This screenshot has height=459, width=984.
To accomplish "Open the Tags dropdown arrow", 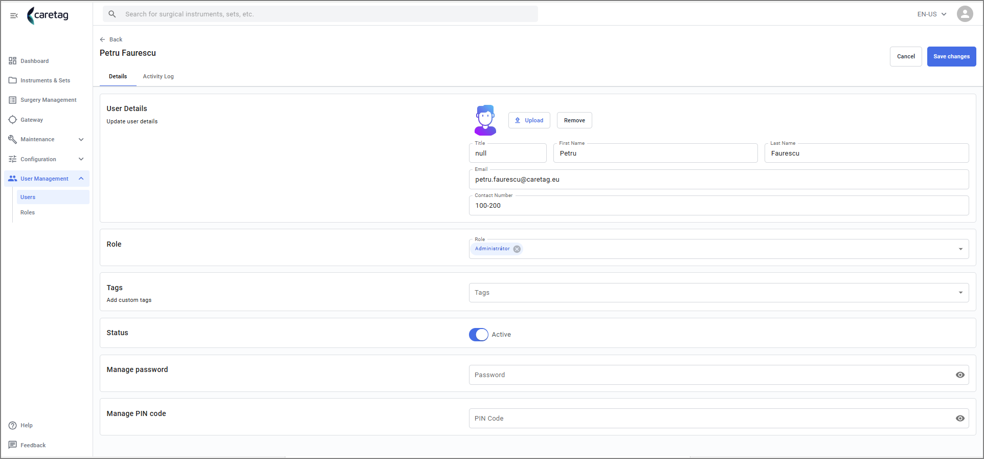I will pos(960,293).
